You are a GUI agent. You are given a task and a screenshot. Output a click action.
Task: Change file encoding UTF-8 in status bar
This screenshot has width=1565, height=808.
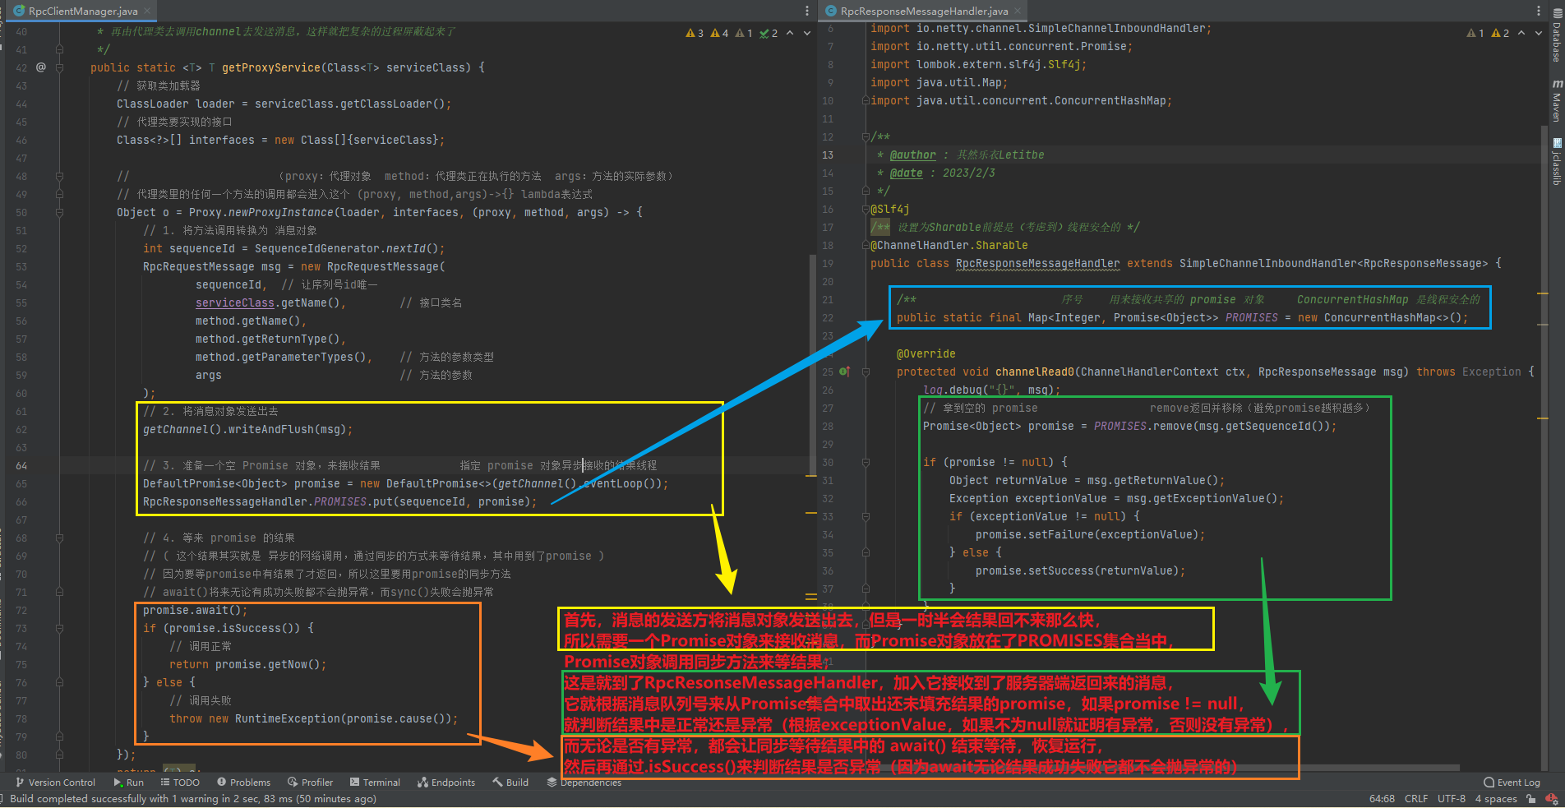point(1452,799)
